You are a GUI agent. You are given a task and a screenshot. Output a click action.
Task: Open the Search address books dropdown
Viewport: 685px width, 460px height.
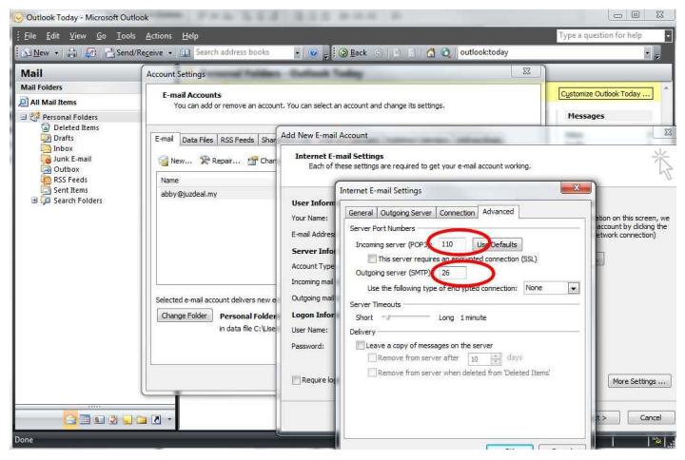[x=298, y=53]
